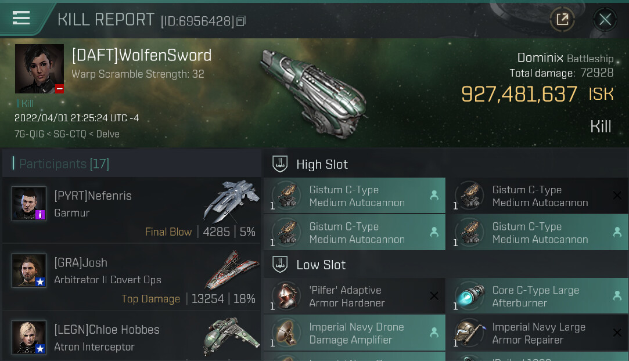
Task: Select the Core C-Type Large Afterburner module
Action: pyautogui.click(x=537, y=297)
